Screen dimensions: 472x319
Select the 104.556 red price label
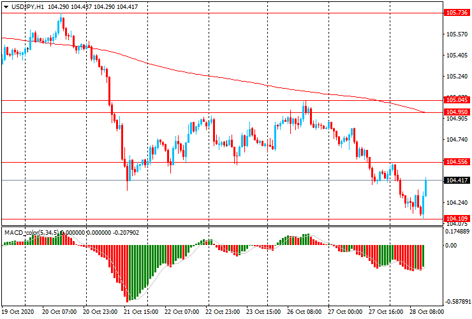457,162
